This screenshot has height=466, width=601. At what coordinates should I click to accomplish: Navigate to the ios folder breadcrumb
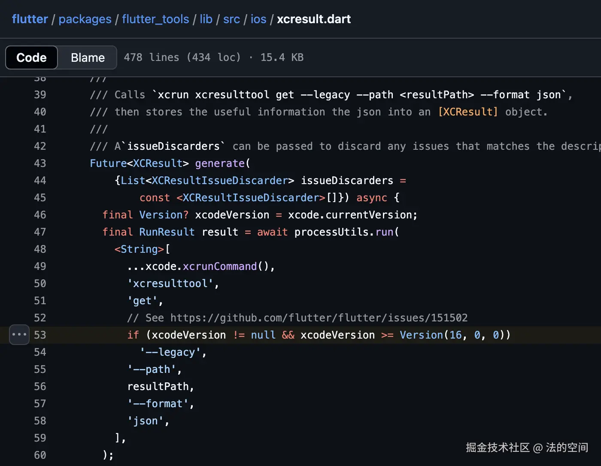point(258,19)
